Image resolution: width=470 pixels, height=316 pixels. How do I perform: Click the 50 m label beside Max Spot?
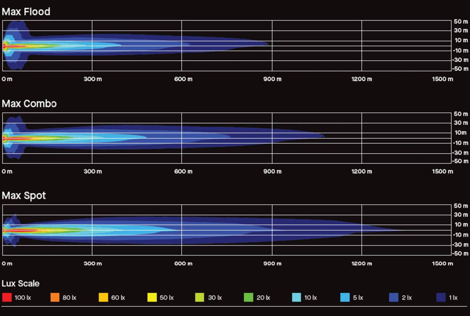click(461, 206)
